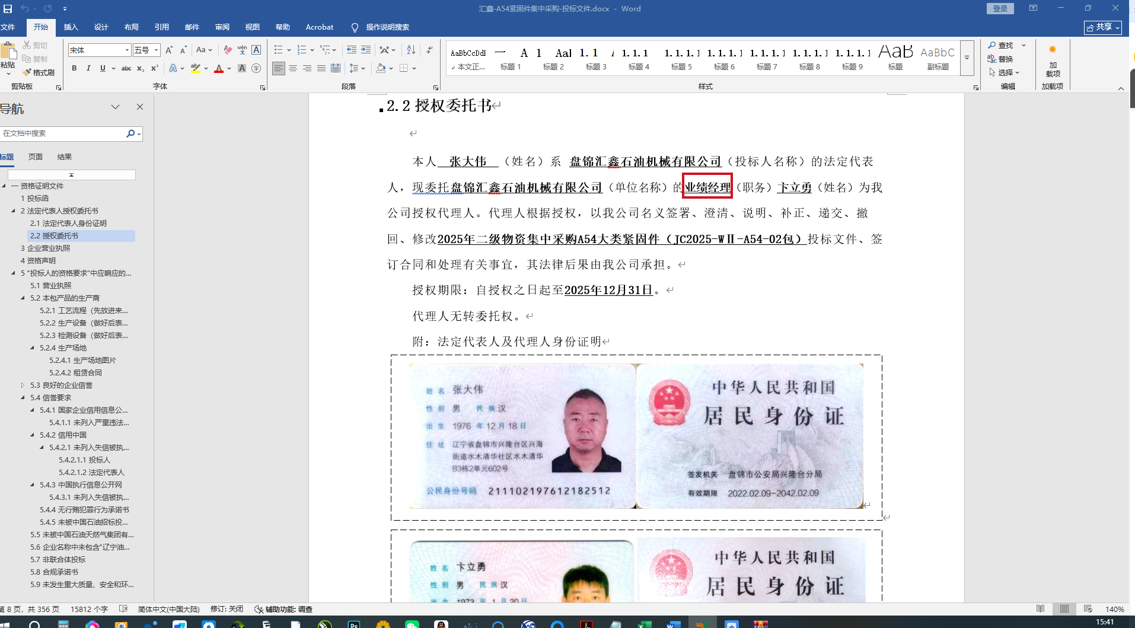
Task: Open the 设计 (Design) ribbon tab
Action: (101, 27)
